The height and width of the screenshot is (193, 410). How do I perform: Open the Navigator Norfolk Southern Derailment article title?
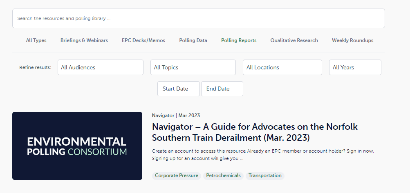tap(254, 132)
